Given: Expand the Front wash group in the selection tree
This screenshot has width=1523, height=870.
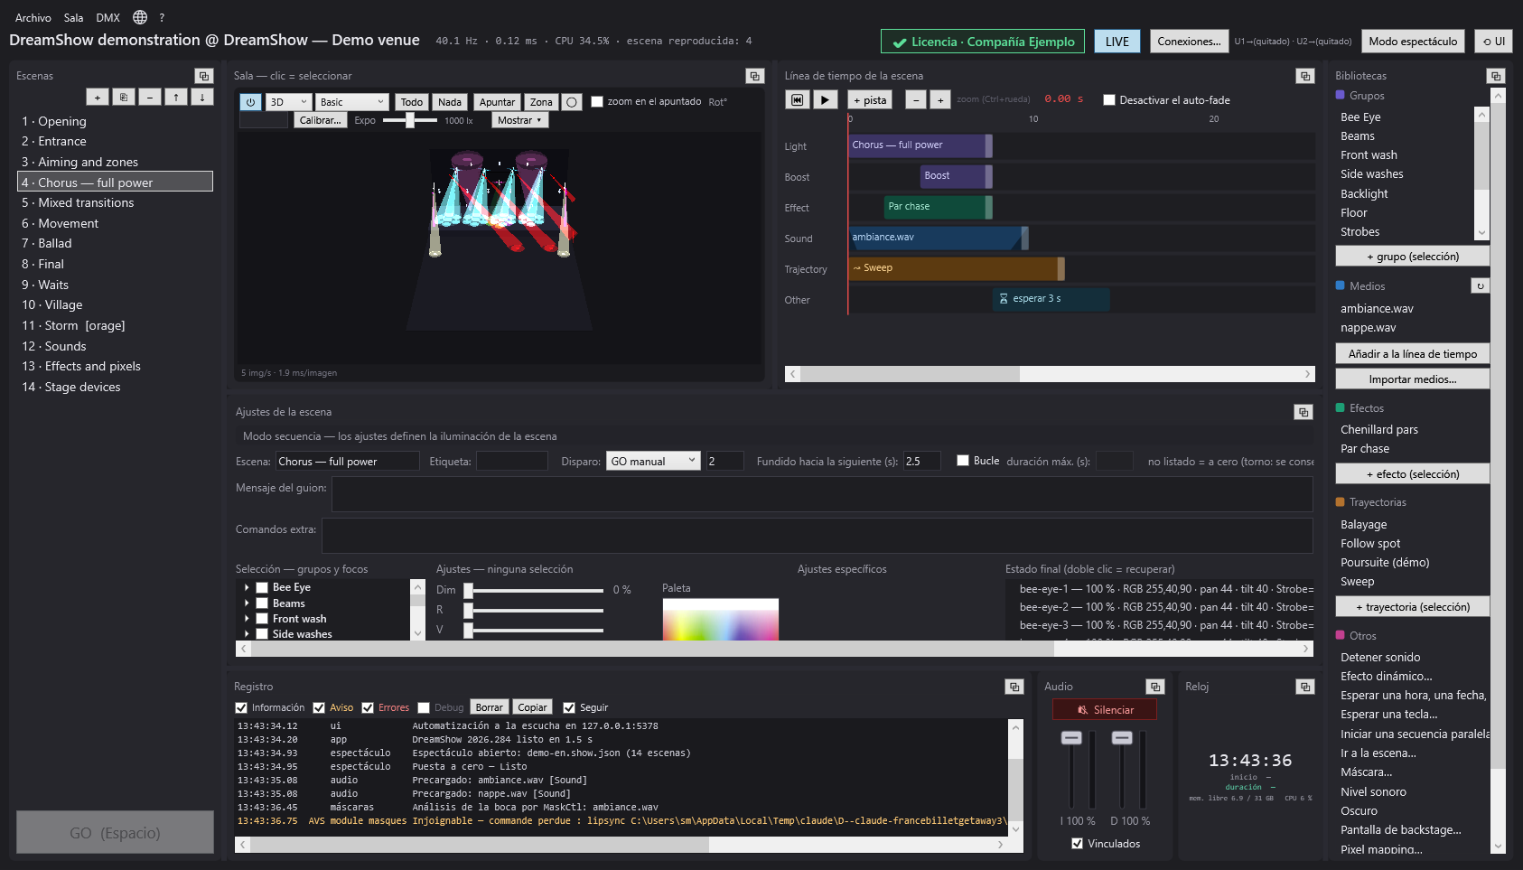Looking at the screenshot, I should pos(247,619).
